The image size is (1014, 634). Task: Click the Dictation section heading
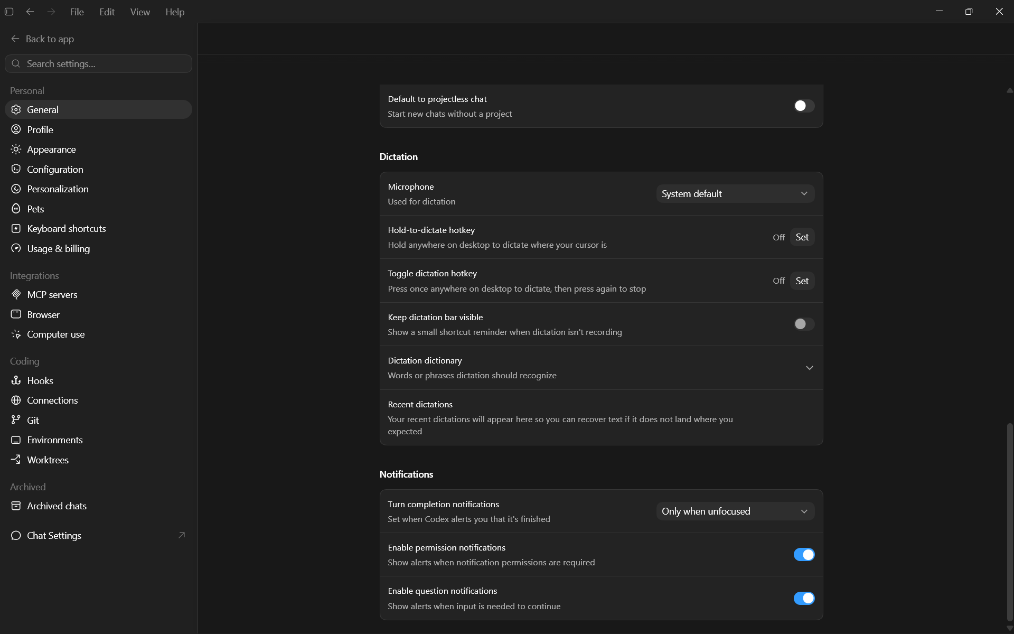[398, 157]
